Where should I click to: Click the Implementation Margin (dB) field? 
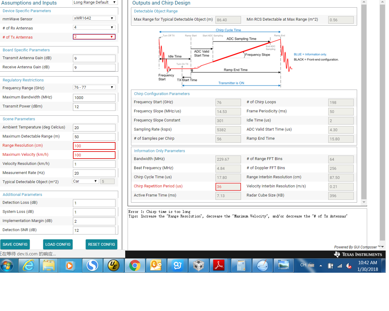[x=94, y=221]
